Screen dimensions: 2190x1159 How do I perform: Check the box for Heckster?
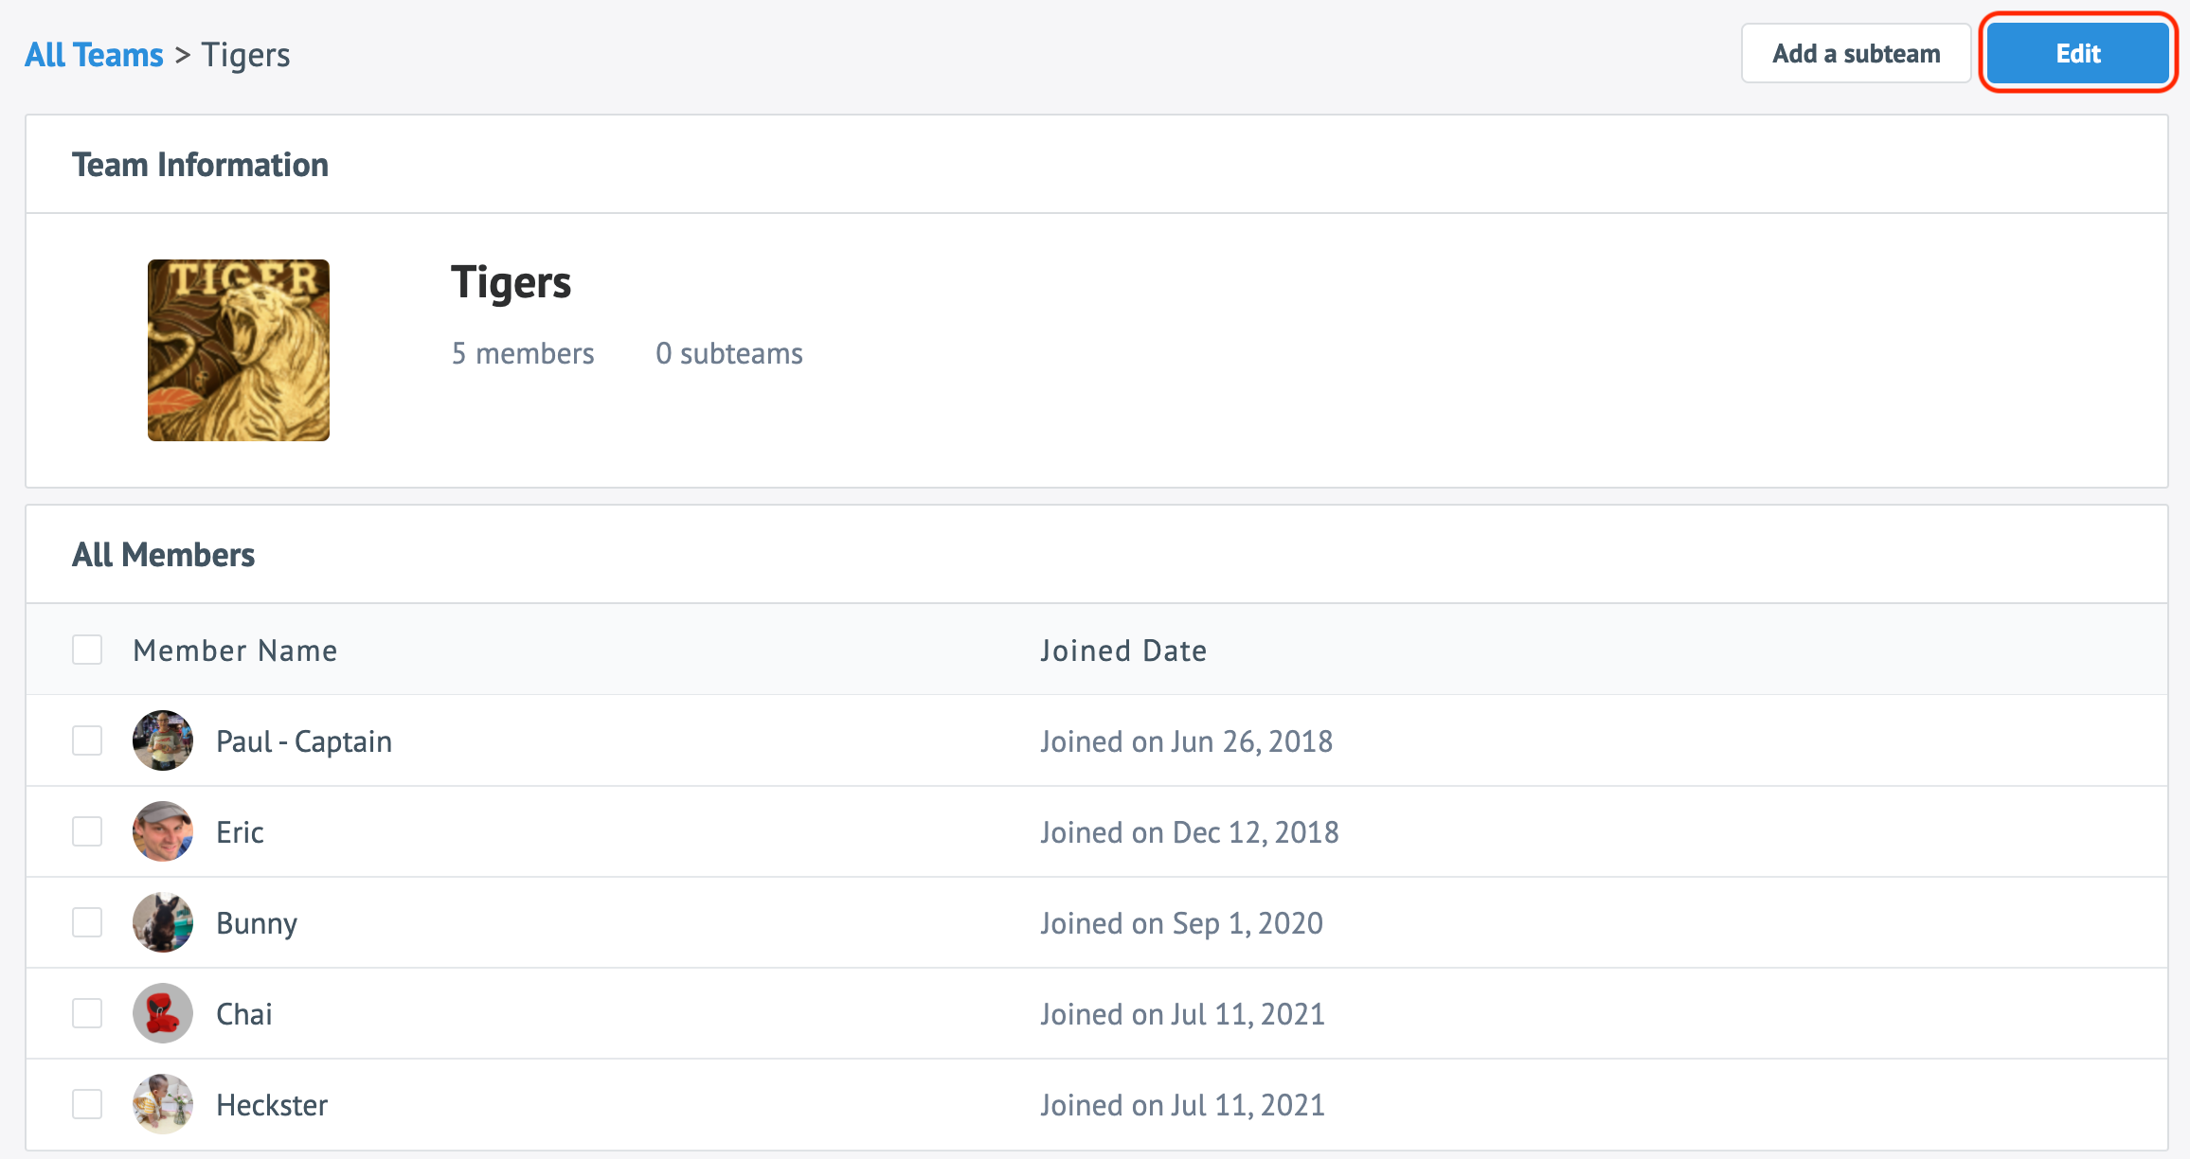[x=87, y=1104]
